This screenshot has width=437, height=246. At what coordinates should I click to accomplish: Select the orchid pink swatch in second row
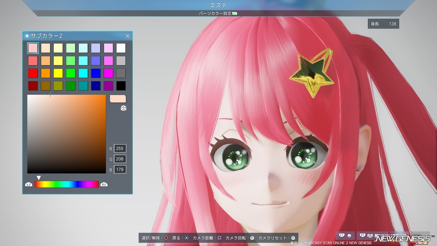click(x=109, y=60)
